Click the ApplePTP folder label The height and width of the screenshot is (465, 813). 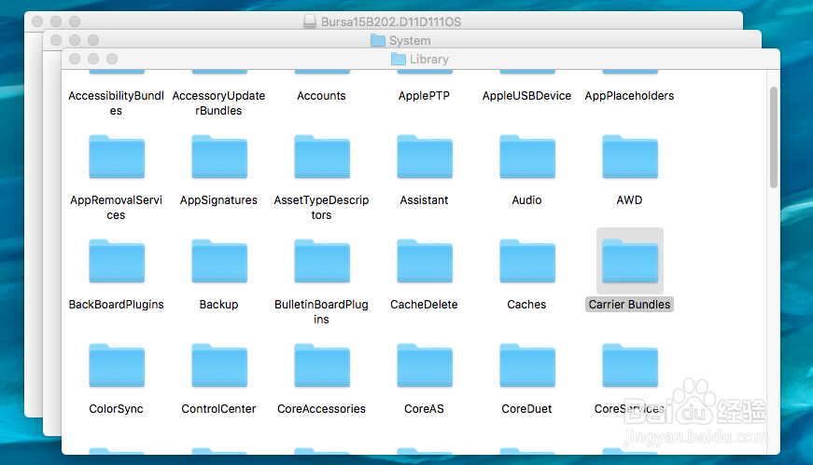coord(424,96)
